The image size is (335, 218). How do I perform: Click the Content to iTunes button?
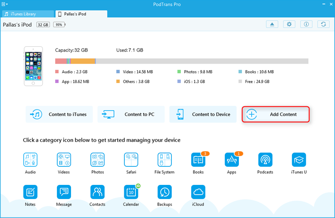coord(59,114)
